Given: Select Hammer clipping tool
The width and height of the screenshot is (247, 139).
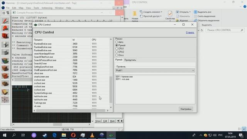Looking at the screenshot, I should (5, 92).
